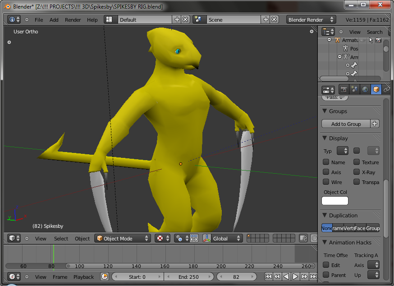This screenshot has height=286, width=394.
Task: Switch to the World properties globe icon
Action: point(365,90)
